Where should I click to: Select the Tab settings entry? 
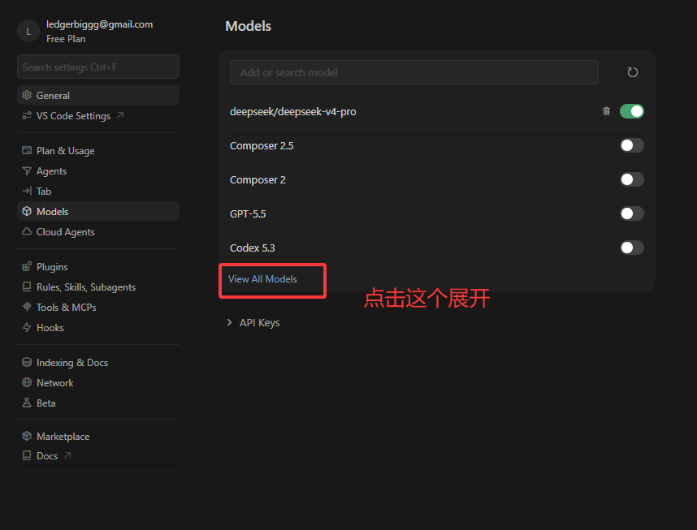click(98, 191)
